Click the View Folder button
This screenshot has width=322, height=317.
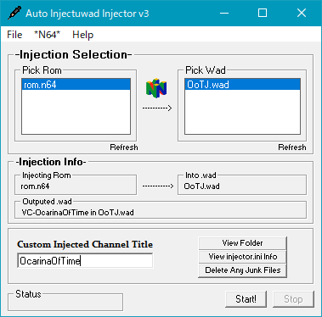(242, 243)
